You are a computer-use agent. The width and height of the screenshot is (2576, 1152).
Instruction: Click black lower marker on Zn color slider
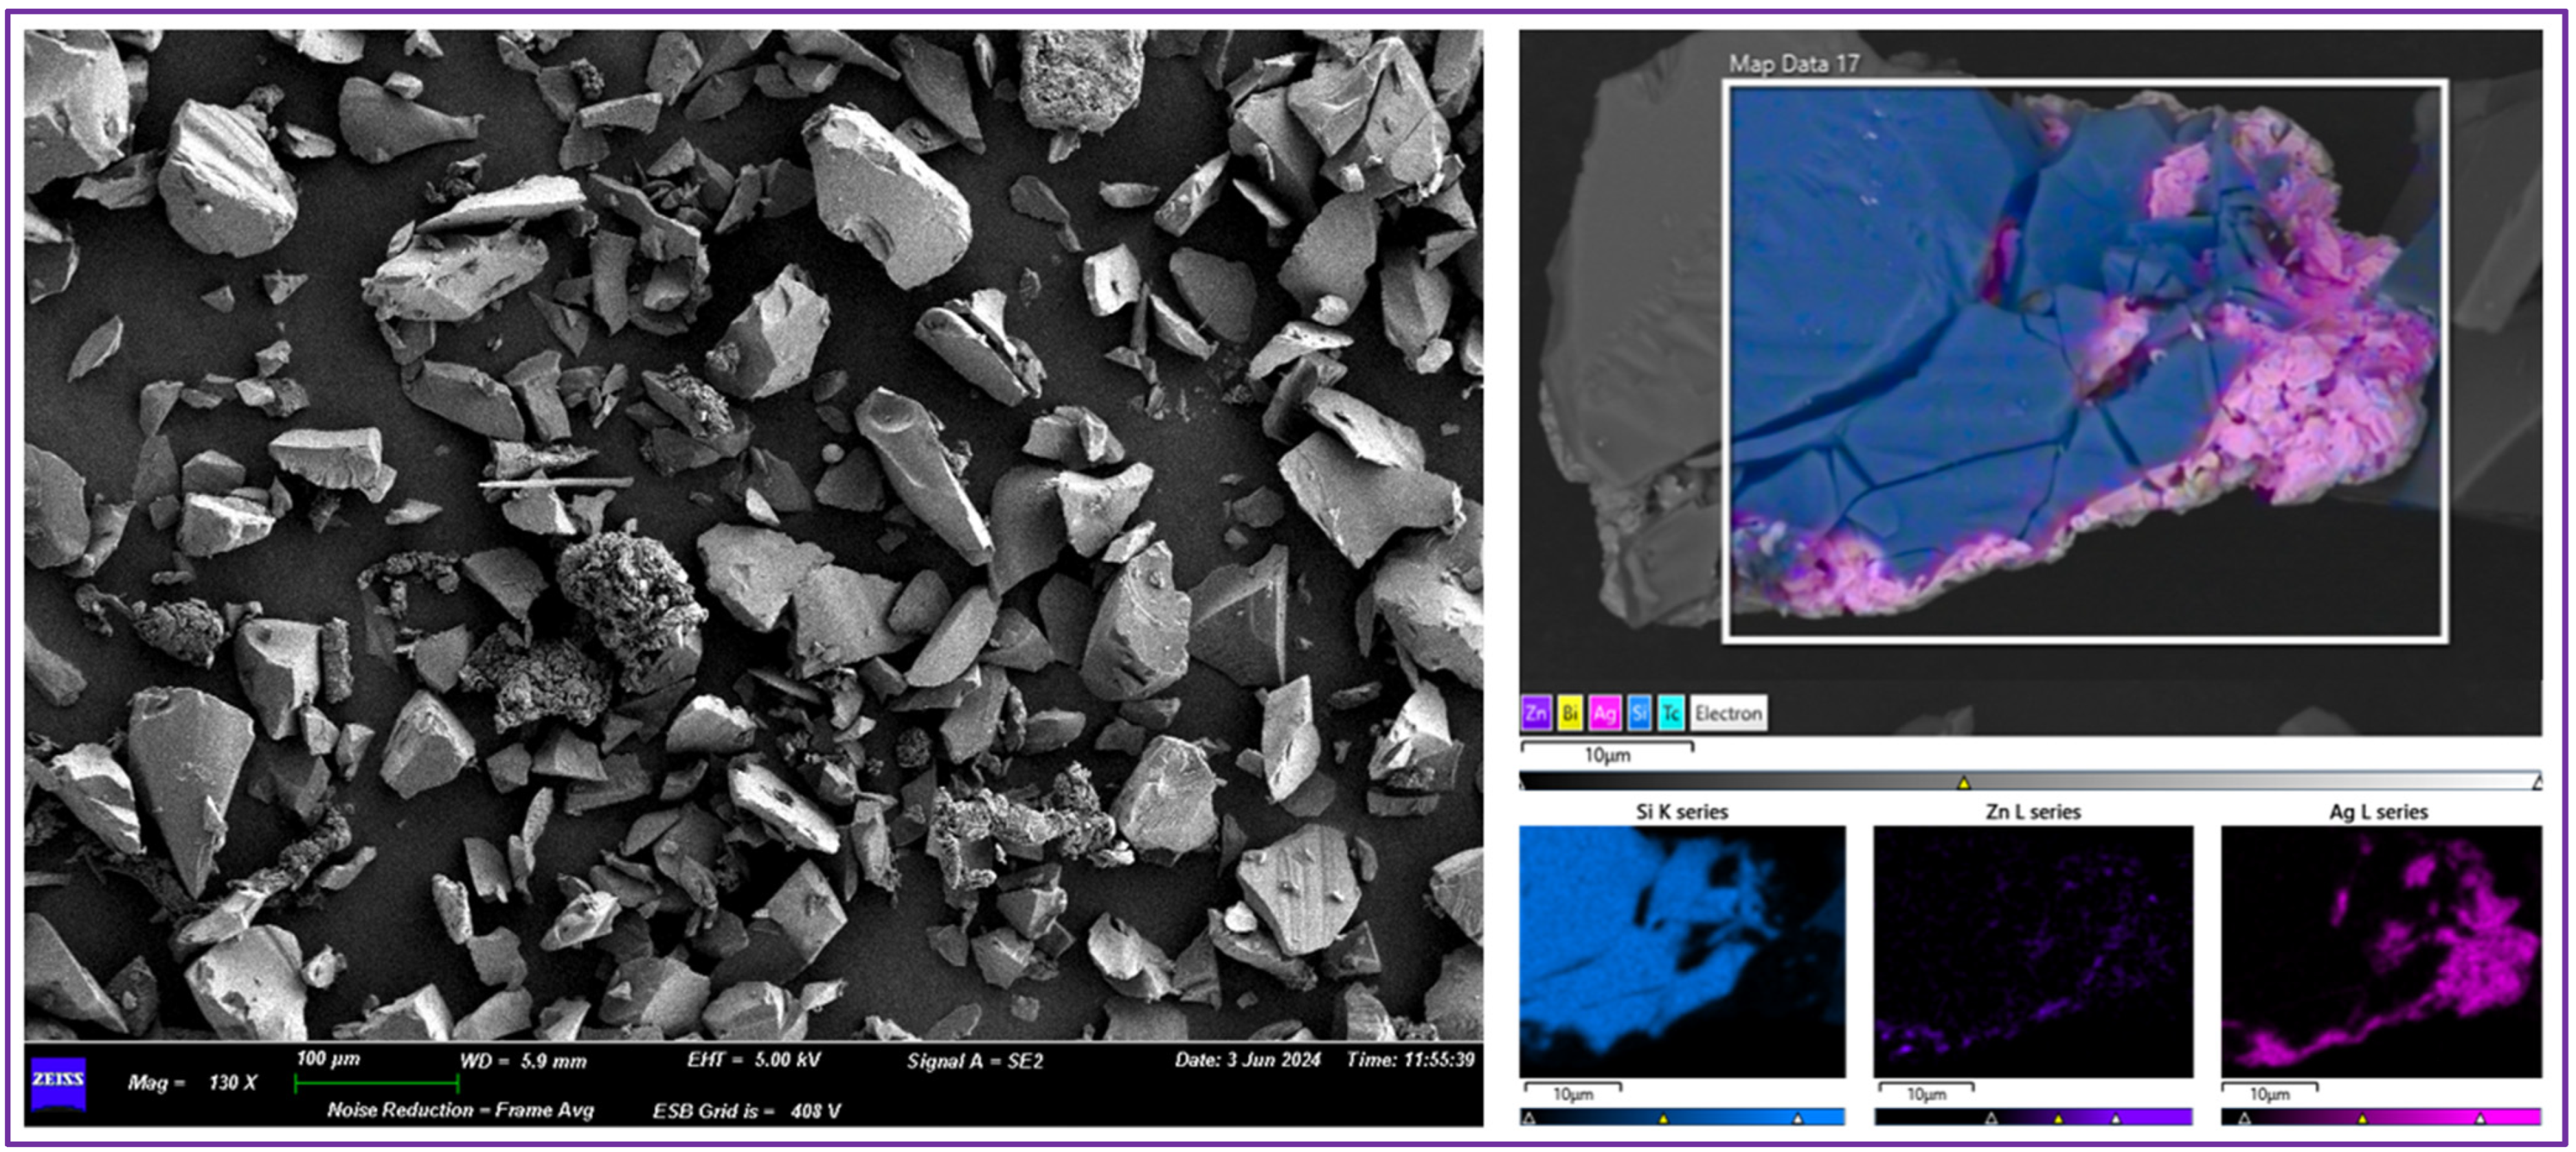coord(1991,1119)
